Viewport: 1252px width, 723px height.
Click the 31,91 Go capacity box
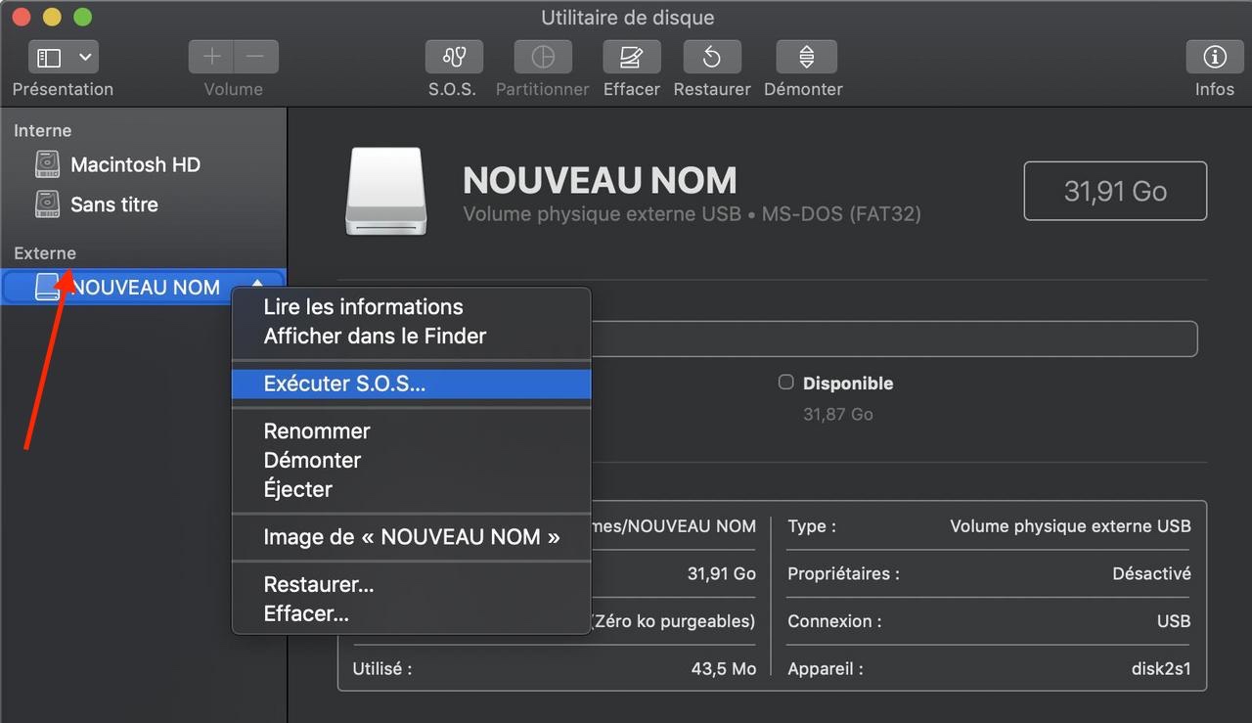tap(1115, 191)
